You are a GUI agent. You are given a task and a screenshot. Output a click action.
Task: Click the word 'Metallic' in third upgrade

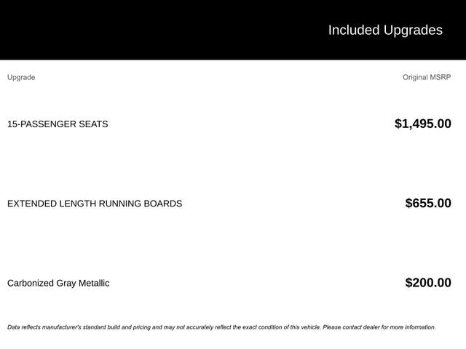click(92, 283)
